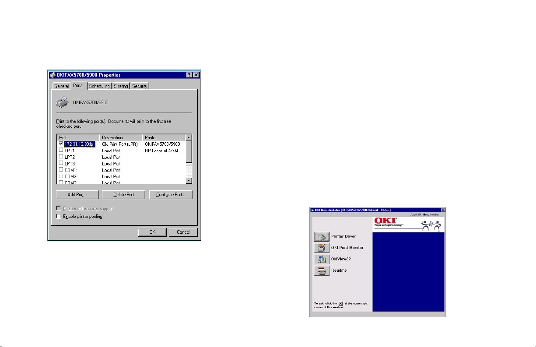Cancel the Properties dialog
The height and width of the screenshot is (347, 536).
183,232
